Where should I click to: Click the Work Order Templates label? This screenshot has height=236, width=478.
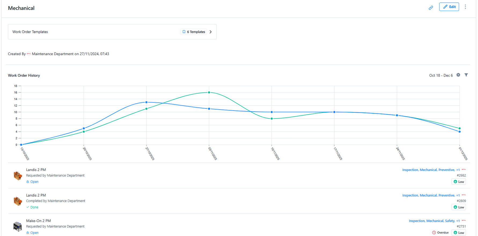coord(30,32)
